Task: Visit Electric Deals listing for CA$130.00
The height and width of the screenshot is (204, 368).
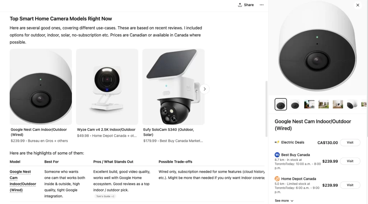Action: coord(350,143)
